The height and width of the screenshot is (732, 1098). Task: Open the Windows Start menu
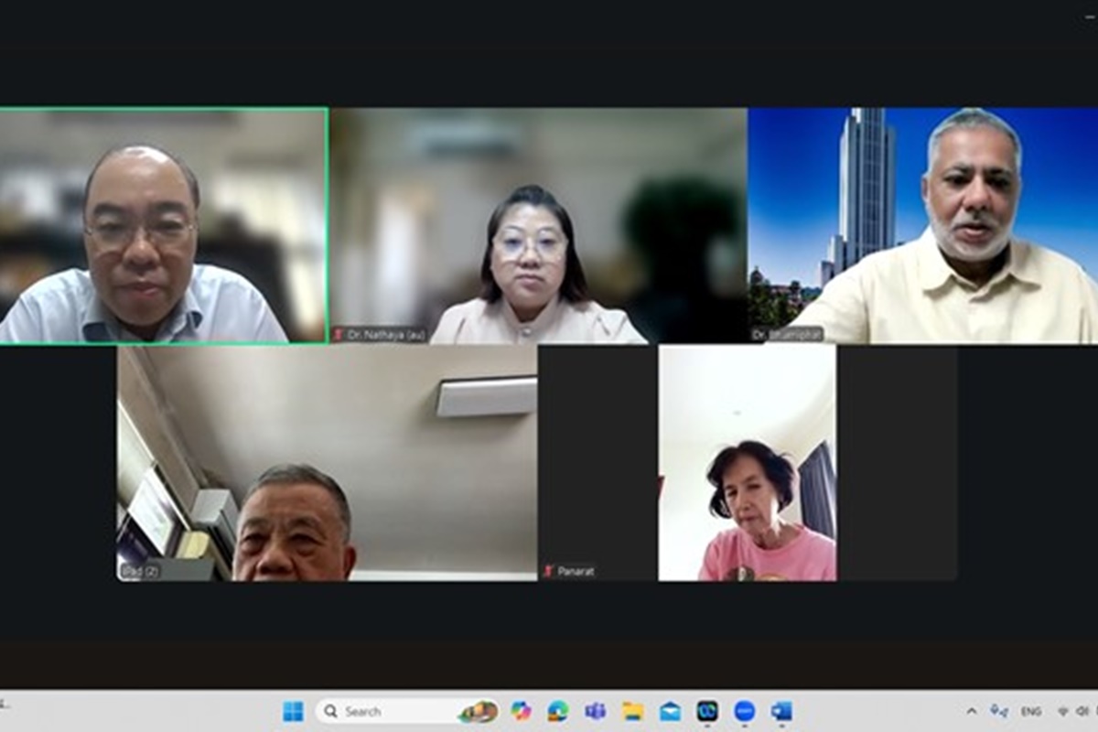(293, 711)
